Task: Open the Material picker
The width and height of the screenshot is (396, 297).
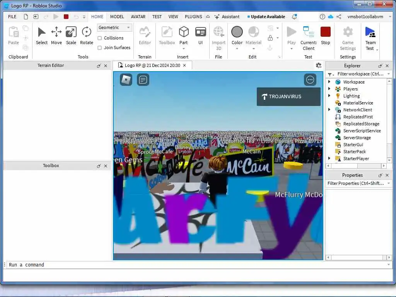Action: coord(253,38)
